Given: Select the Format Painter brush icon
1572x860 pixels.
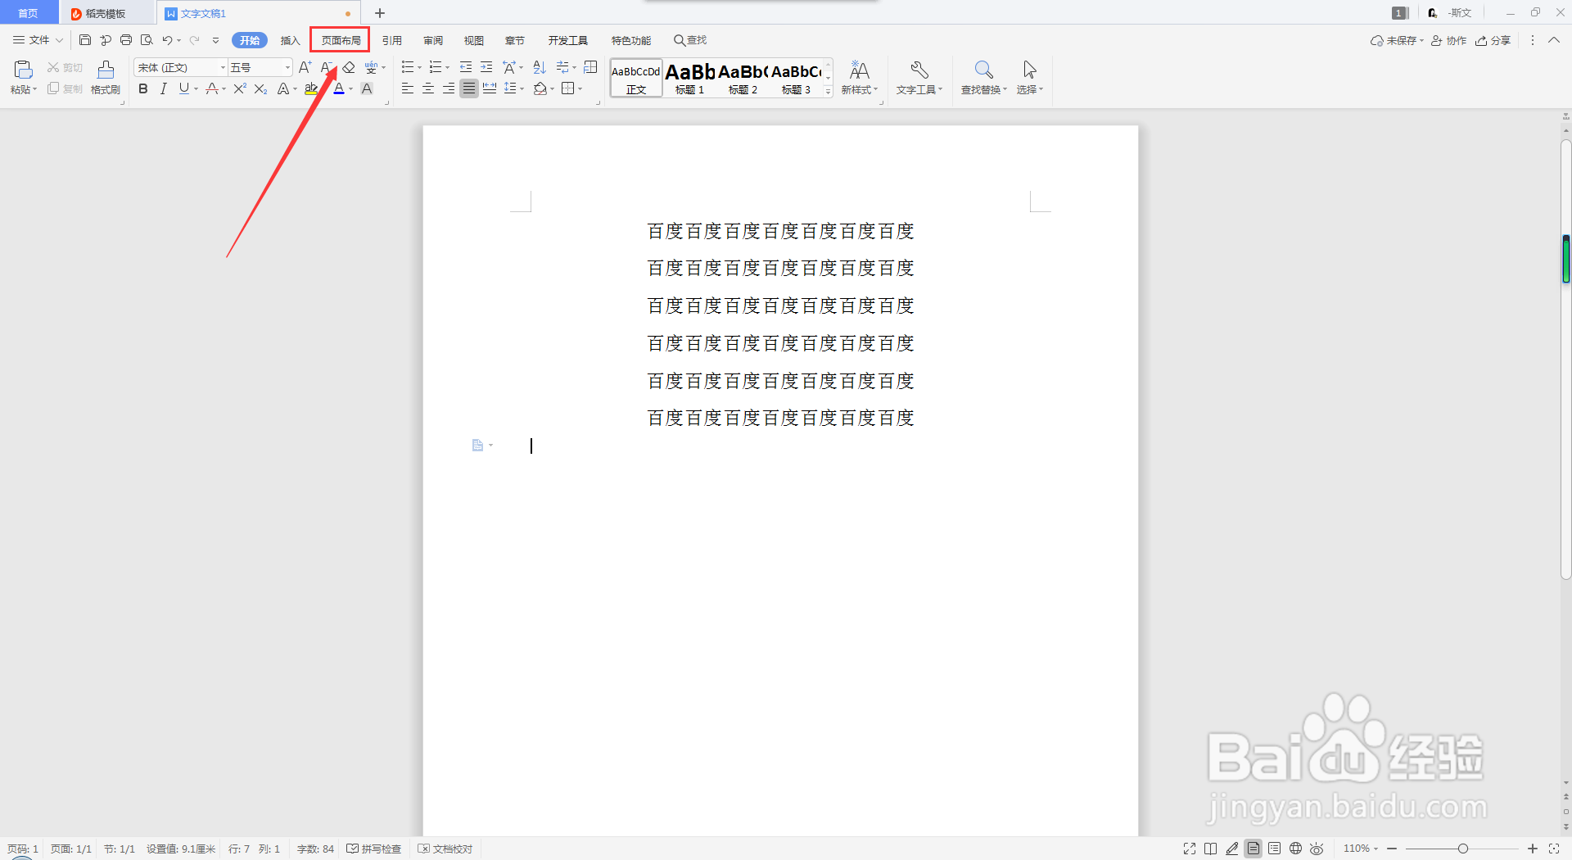Looking at the screenshot, I should click(106, 70).
